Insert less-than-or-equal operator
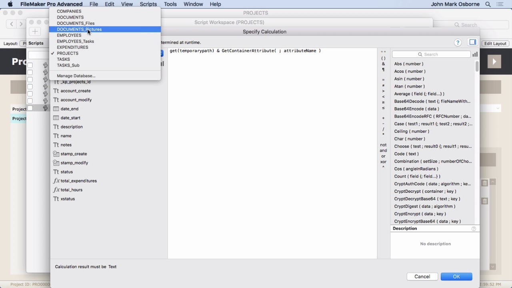 tap(383, 108)
